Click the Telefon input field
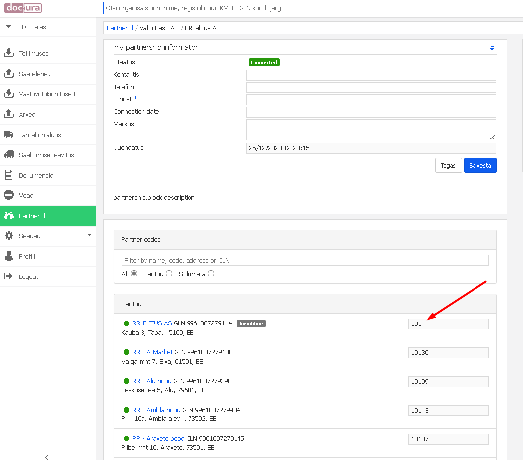523x460 pixels. pyautogui.click(x=371, y=88)
